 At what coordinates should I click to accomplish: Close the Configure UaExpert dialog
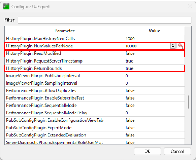point(190,6)
